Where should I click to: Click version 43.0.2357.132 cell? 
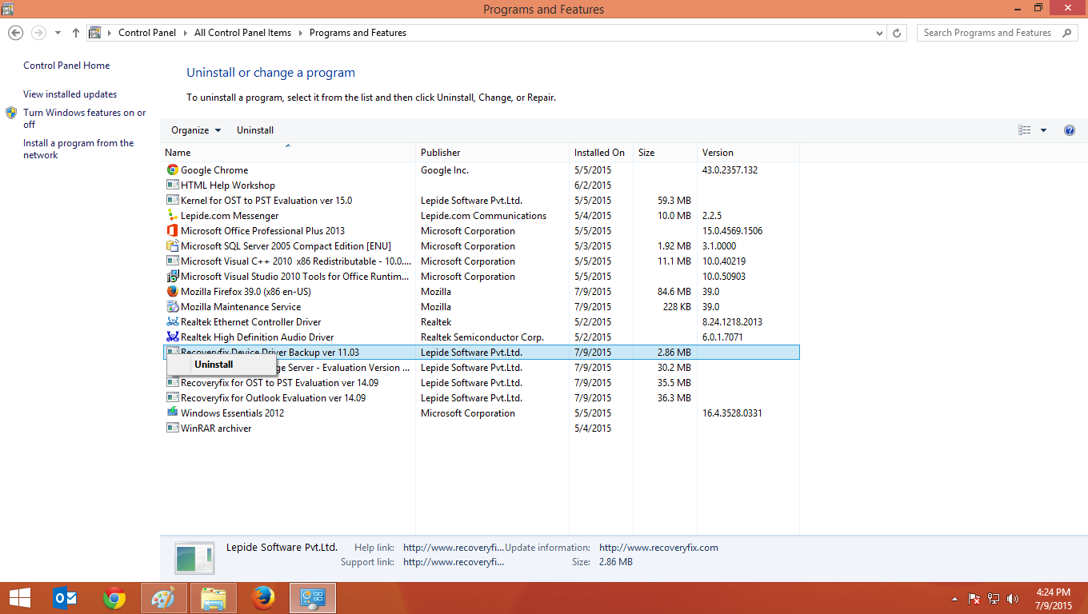(x=730, y=170)
